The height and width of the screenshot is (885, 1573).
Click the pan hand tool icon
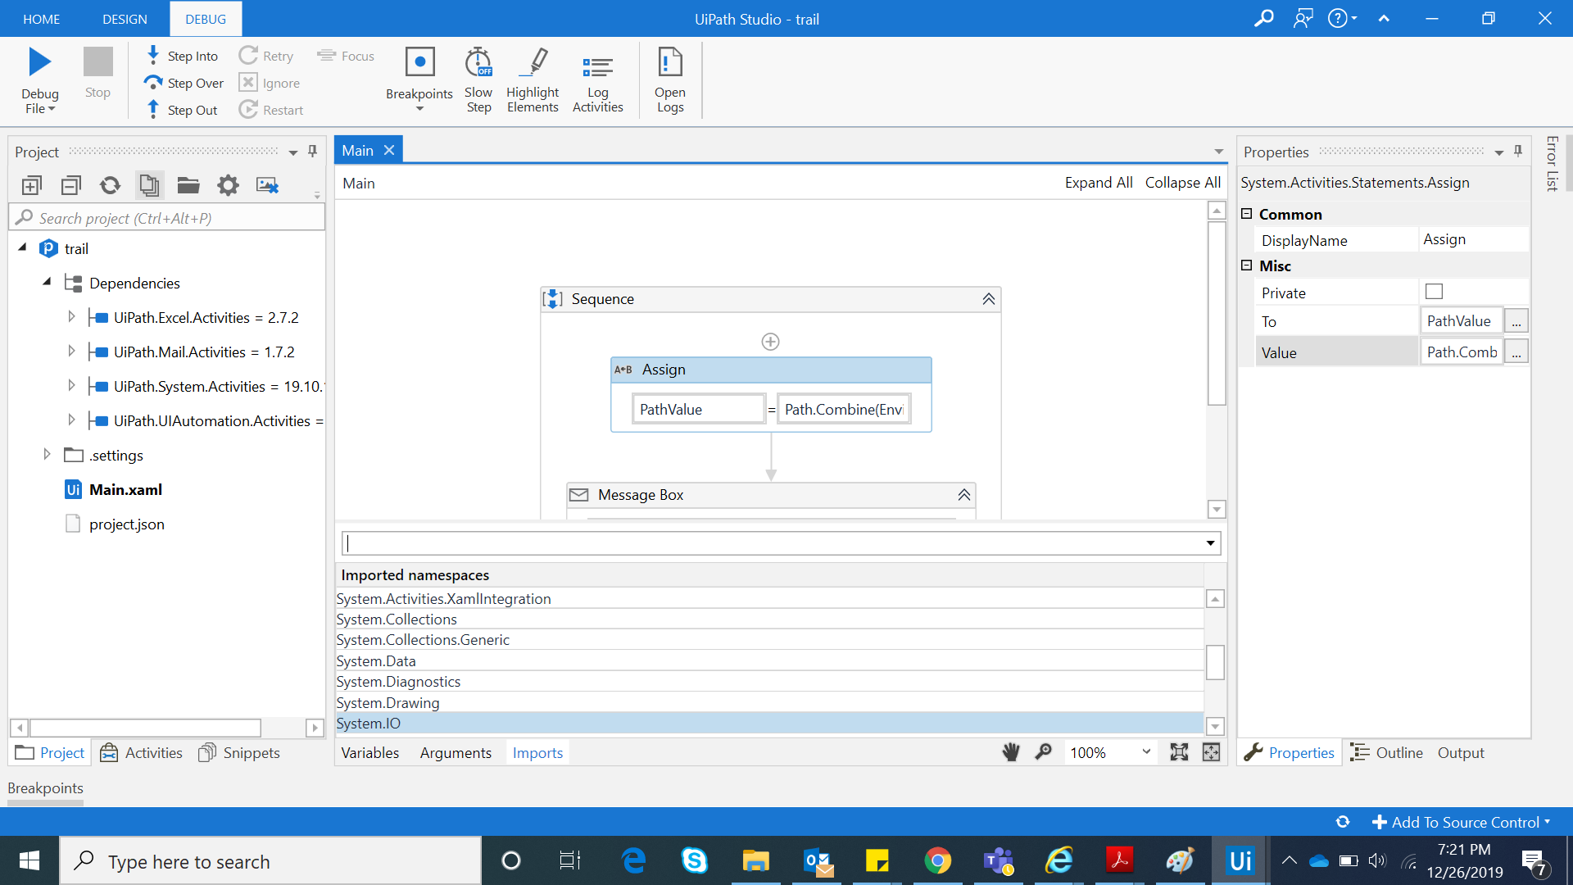(x=1011, y=752)
